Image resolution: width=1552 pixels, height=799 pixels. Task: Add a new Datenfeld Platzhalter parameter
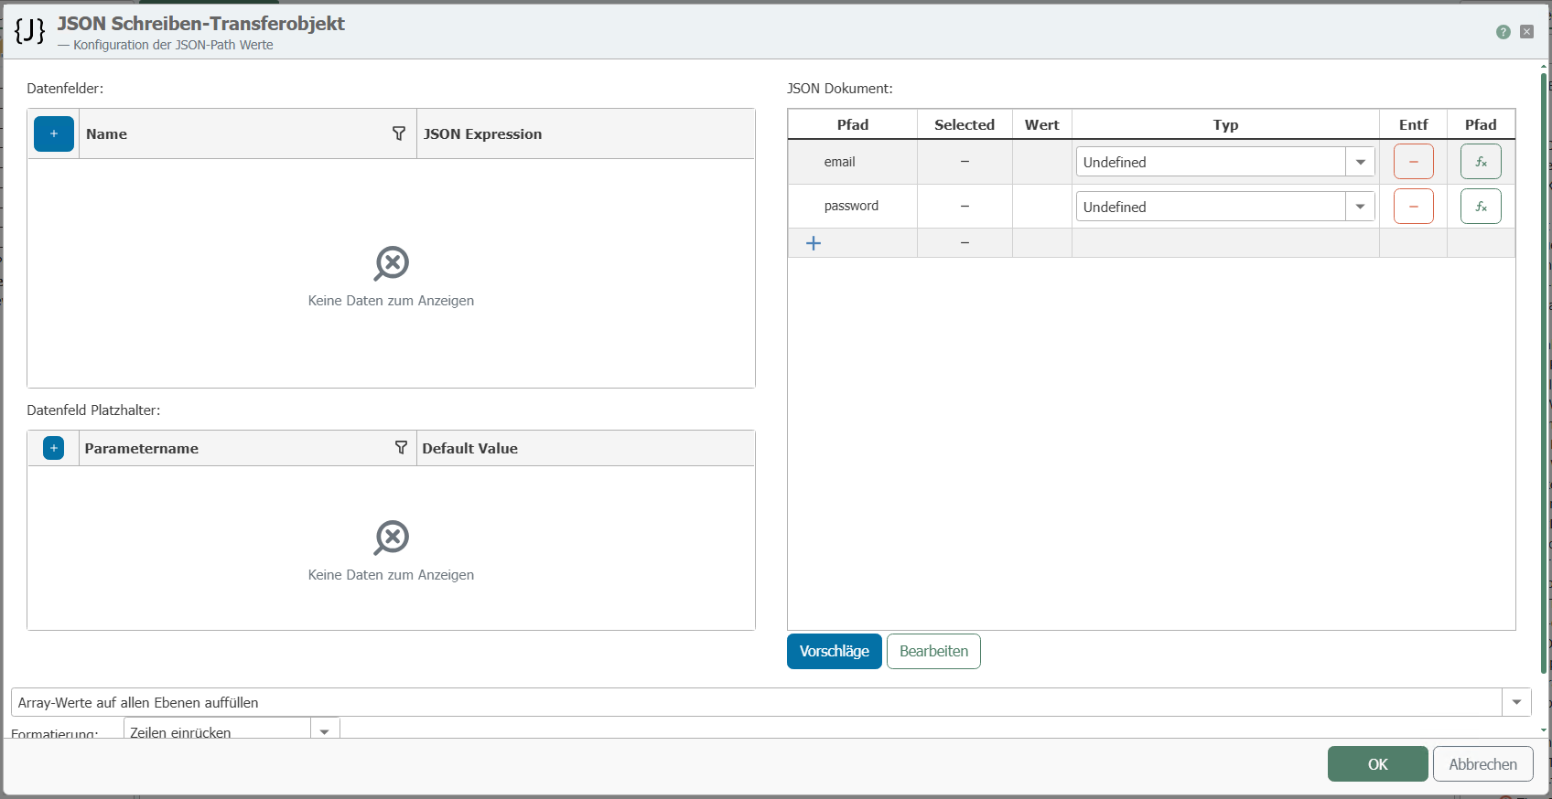(54, 448)
